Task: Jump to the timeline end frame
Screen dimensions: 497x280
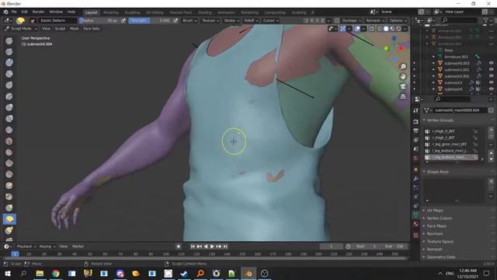Action: (225, 247)
